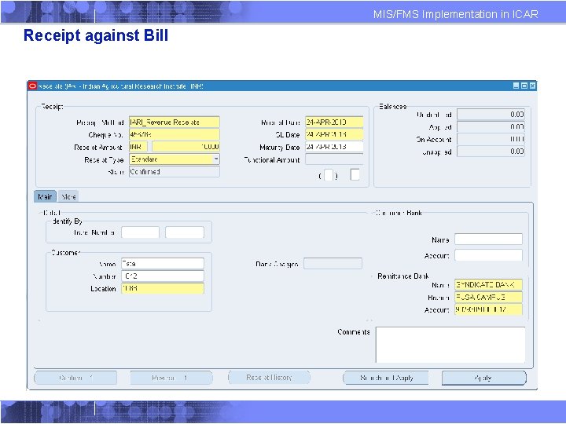Viewport: 566px width, 424px height.
Task: Click the Receipt Method field IARI_Revenue Receipts
Action: (174, 122)
